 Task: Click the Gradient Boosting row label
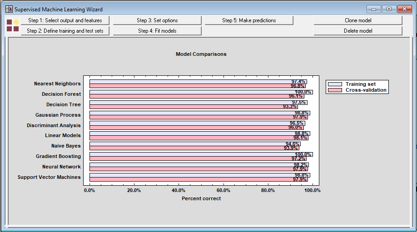(58, 156)
